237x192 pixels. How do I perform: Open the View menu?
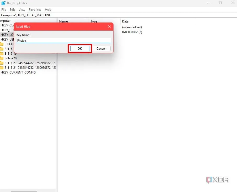pyautogui.click(x=22, y=10)
